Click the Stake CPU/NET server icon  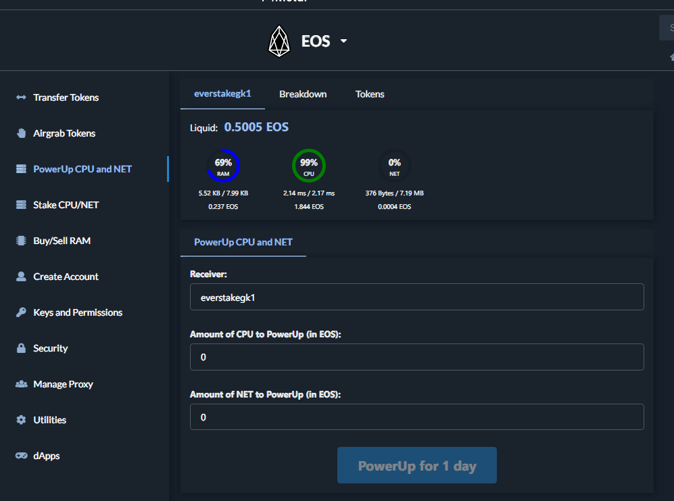pos(21,205)
